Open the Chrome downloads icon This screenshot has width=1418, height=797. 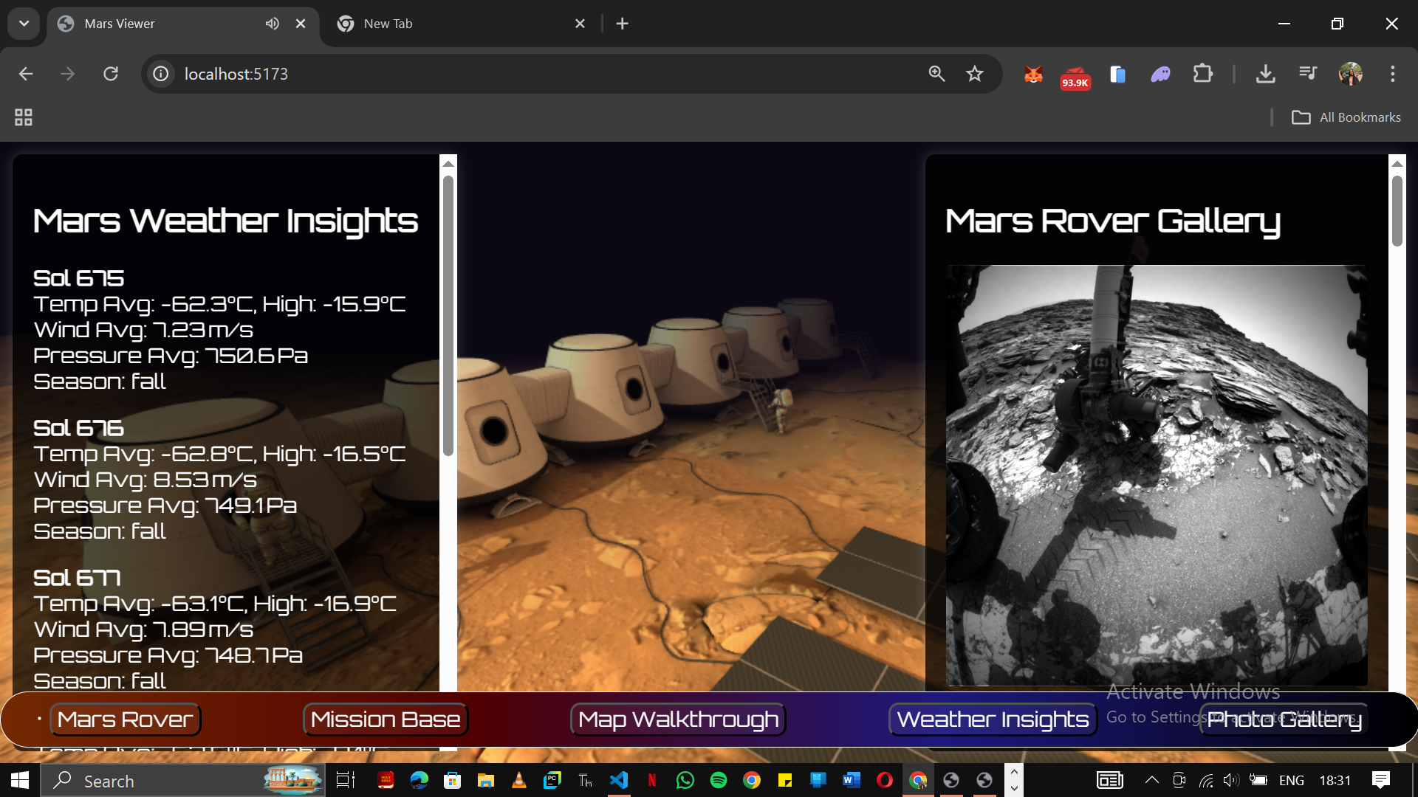click(1265, 74)
